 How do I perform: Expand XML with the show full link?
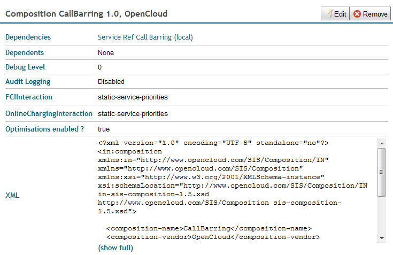pyautogui.click(x=115, y=248)
